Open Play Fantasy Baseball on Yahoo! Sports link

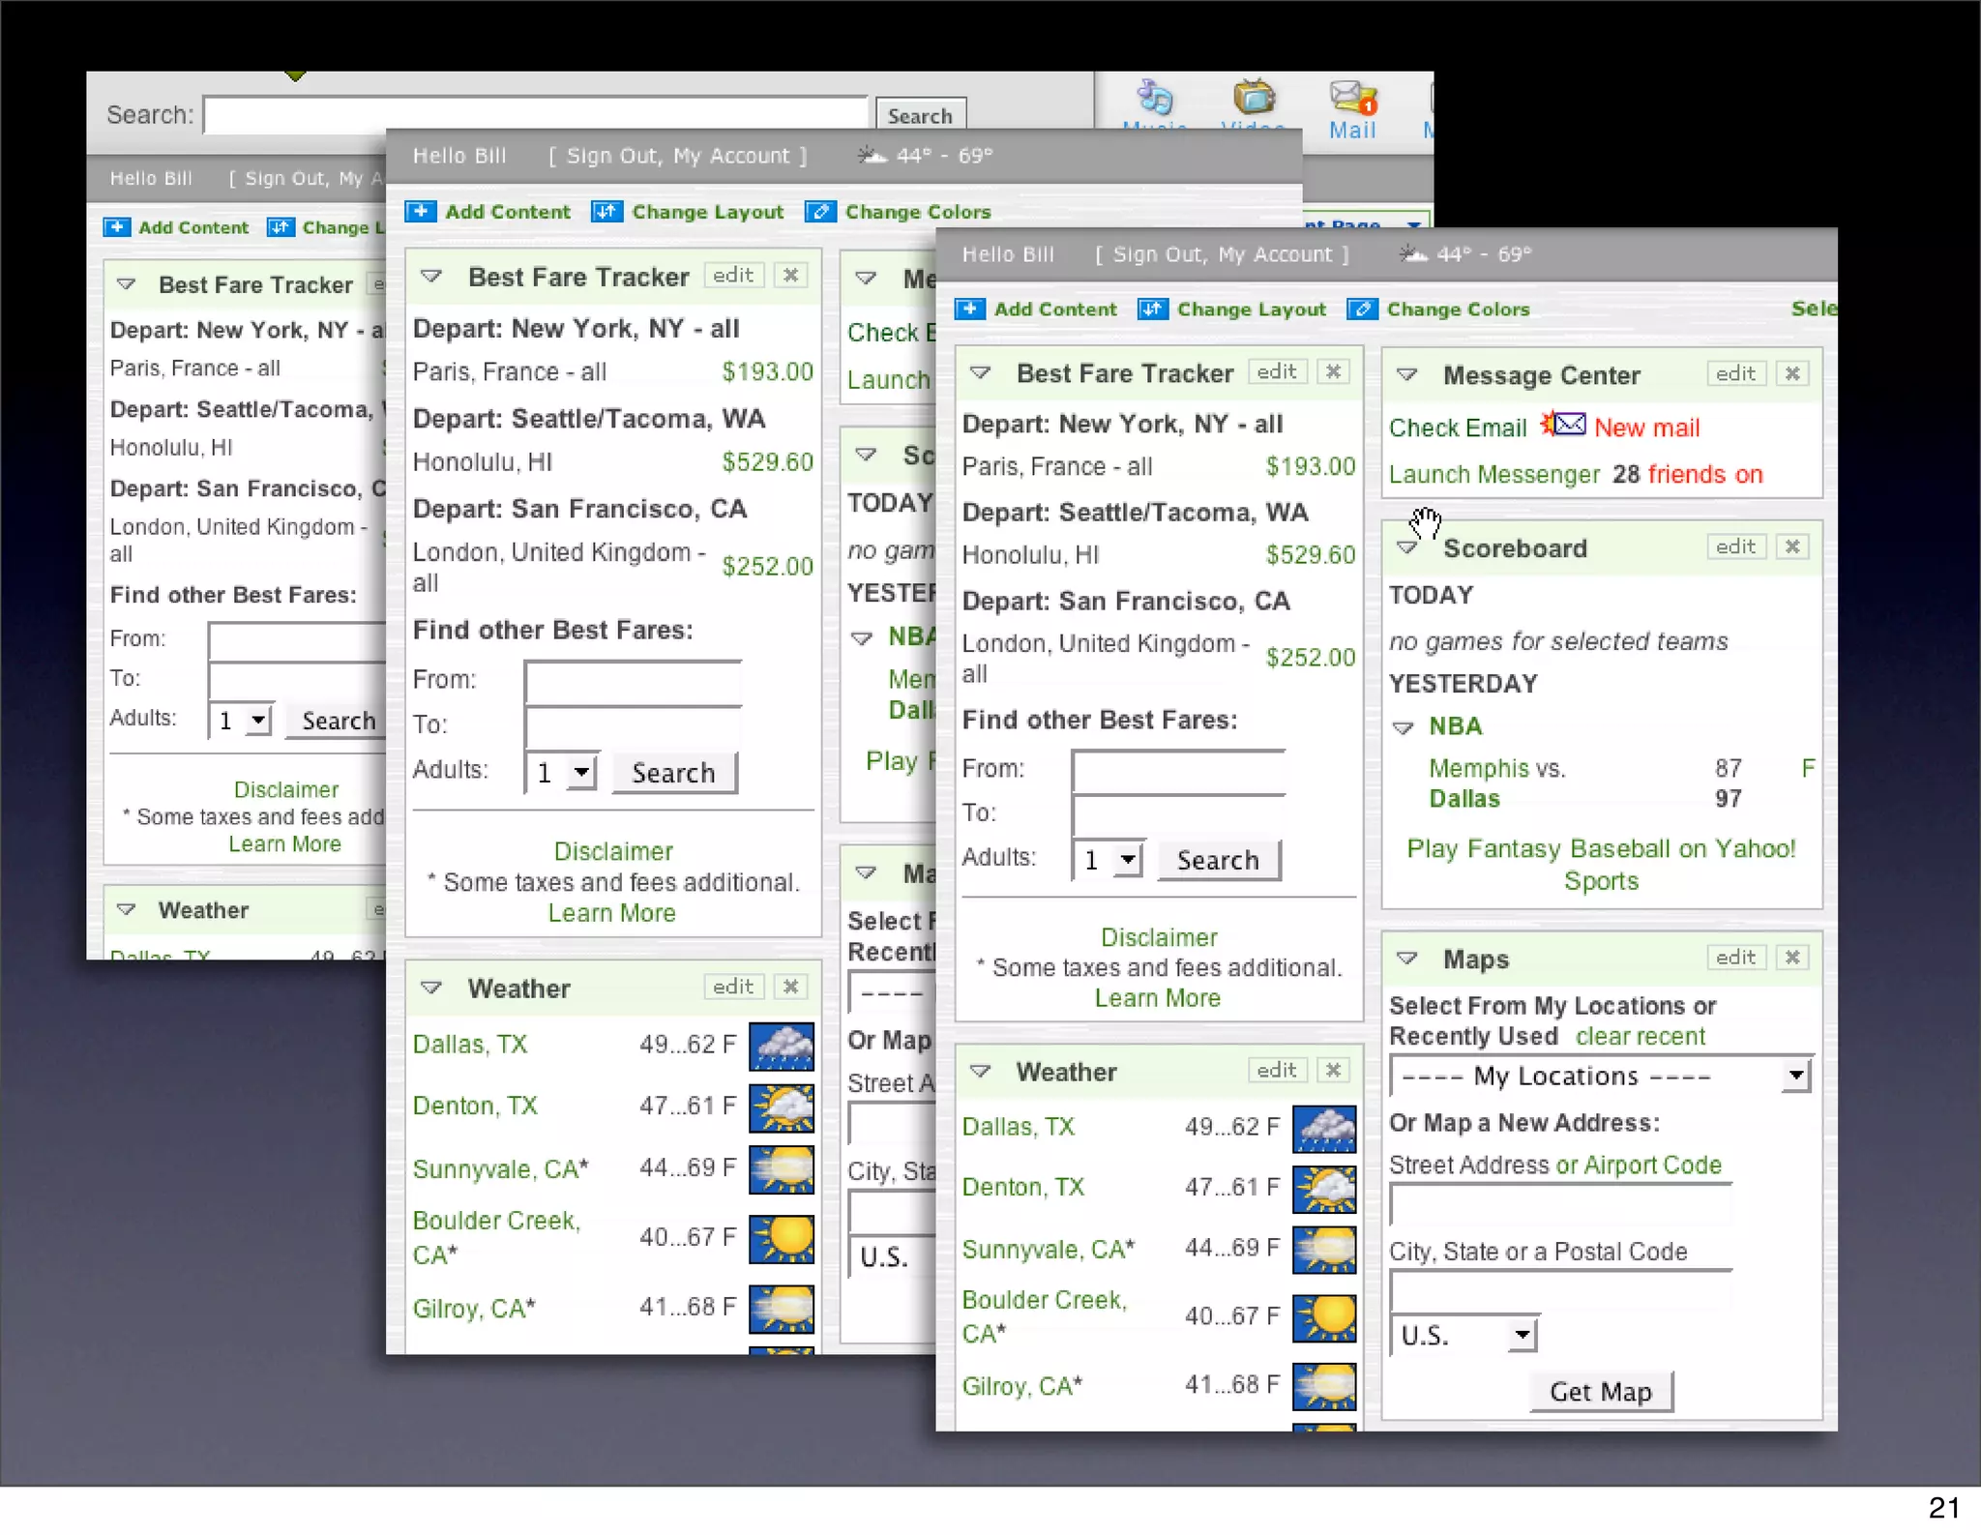point(1601,865)
